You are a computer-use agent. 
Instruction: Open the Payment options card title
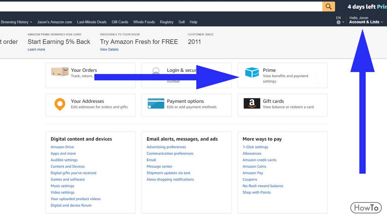185,101
